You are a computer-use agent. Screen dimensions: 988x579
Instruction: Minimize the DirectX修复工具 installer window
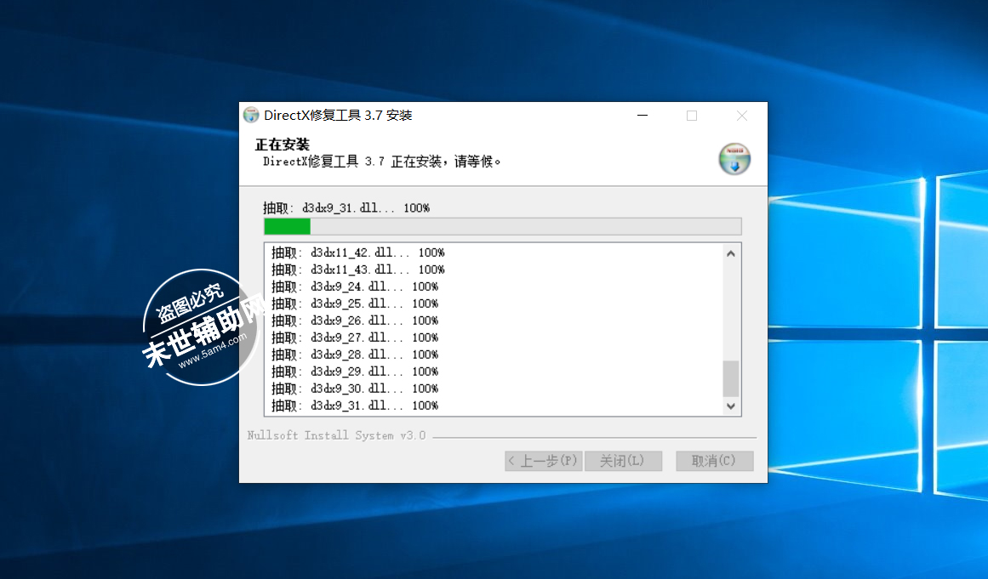[642, 116]
